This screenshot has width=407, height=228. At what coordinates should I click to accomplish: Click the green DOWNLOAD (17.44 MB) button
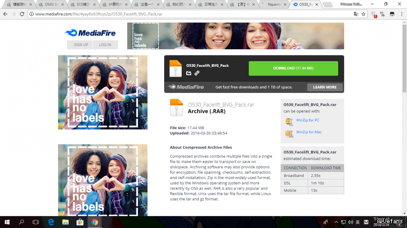pyautogui.click(x=293, y=68)
